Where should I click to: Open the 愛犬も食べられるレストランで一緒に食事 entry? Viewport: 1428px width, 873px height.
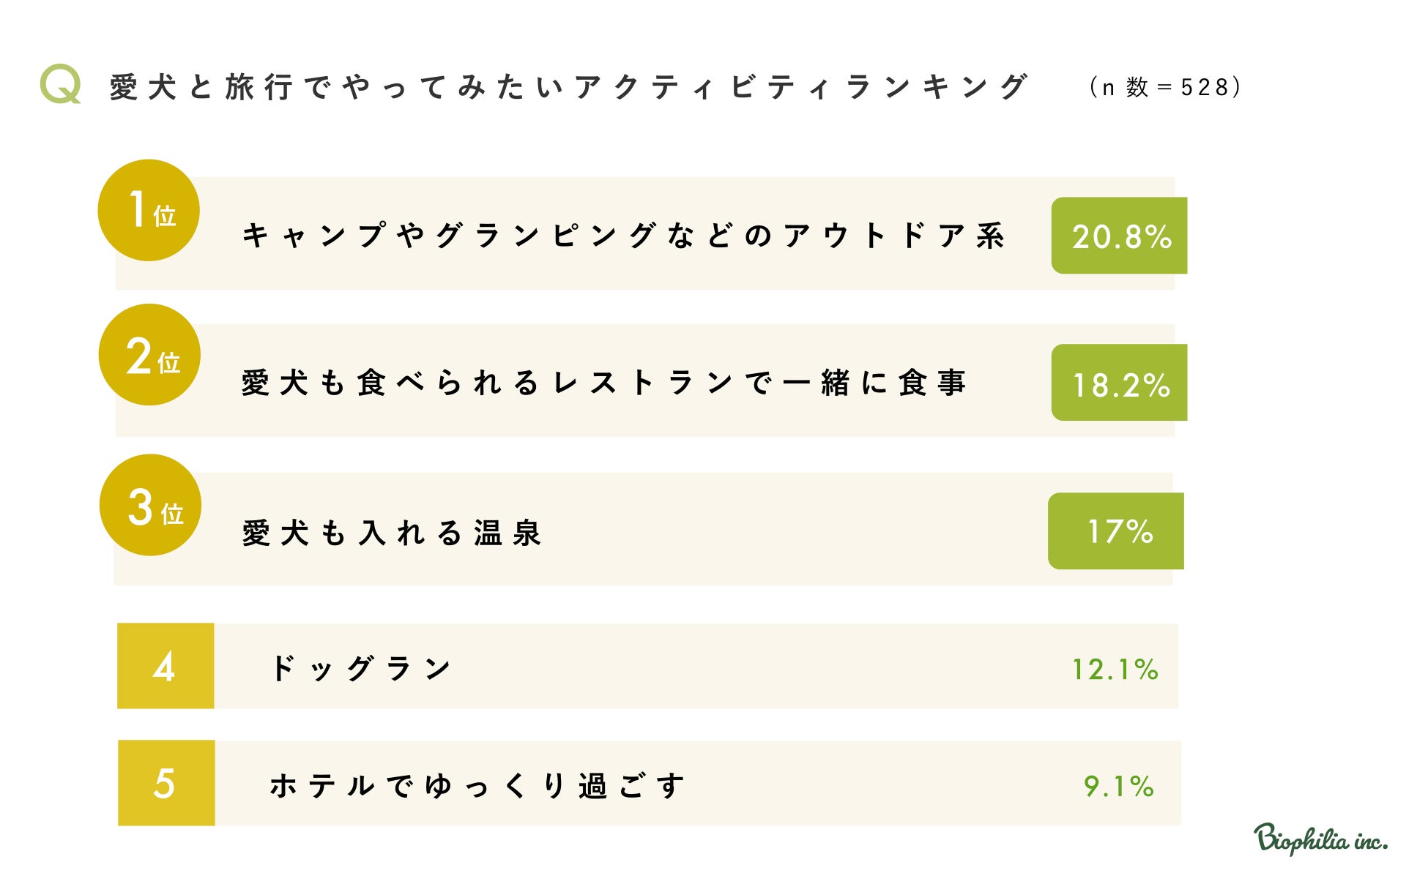(x=604, y=383)
